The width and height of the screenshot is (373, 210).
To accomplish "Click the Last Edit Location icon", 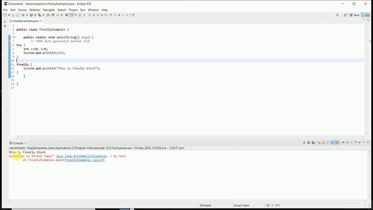I will coord(105,15).
